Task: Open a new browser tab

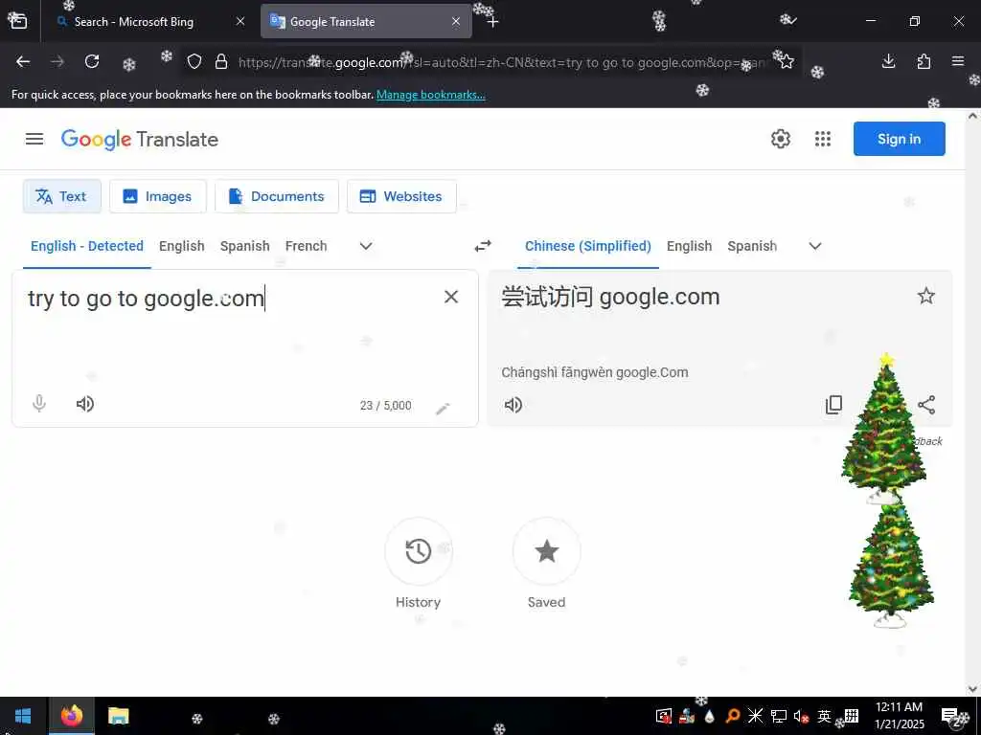Action: tap(493, 22)
